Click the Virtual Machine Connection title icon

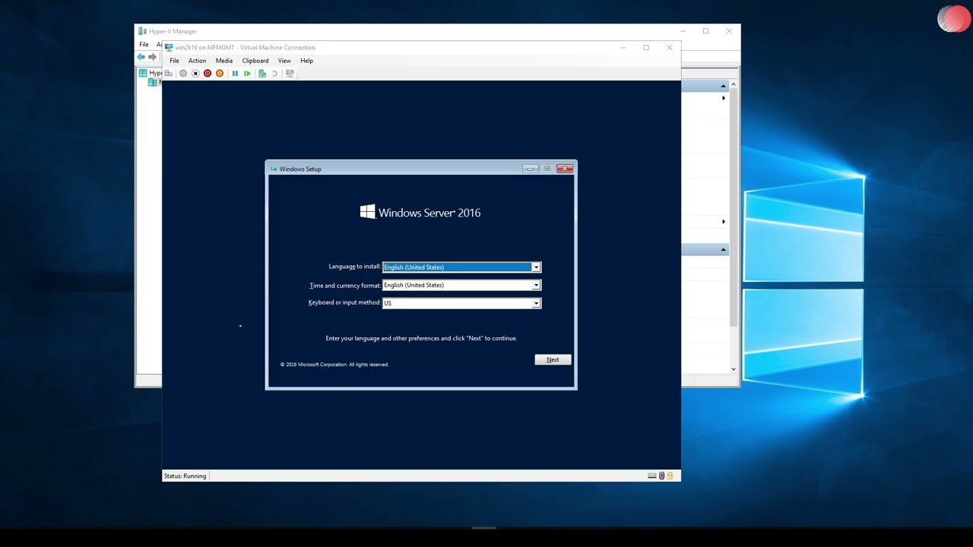(x=169, y=47)
